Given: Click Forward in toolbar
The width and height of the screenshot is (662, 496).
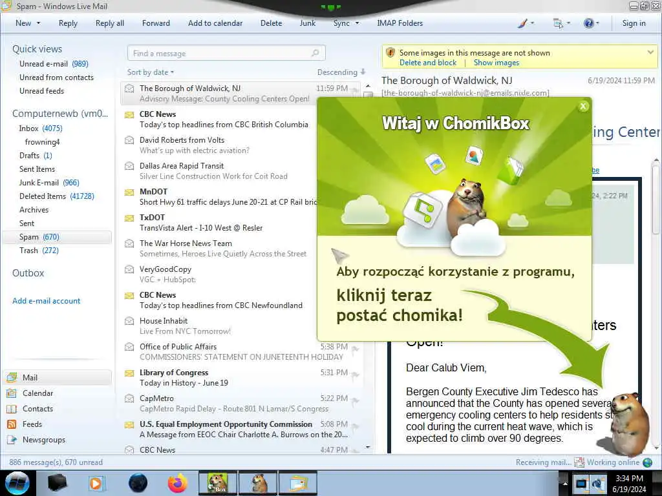Looking at the screenshot, I should [x=156, y=23].
